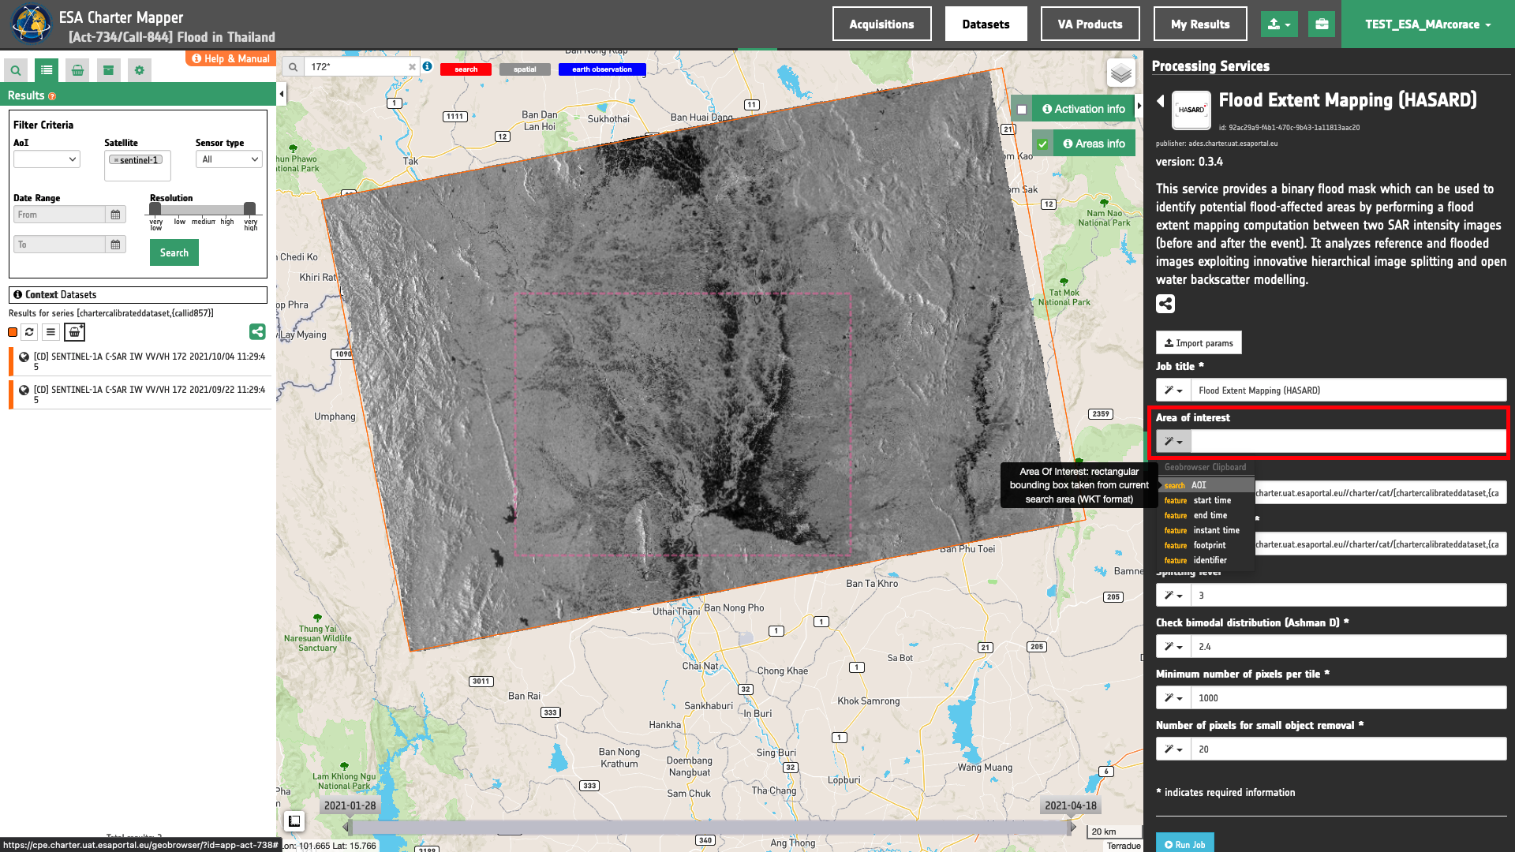Image resolution: width=1515 pixels, height=852 pixels.
Task: Collapse the right panel arrow near Activation info
Action: [x=1139, y=106]
